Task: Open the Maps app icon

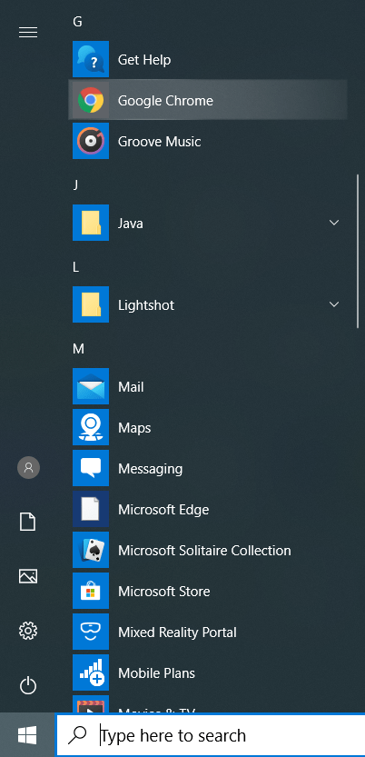Action: click(x=91, y=427)
